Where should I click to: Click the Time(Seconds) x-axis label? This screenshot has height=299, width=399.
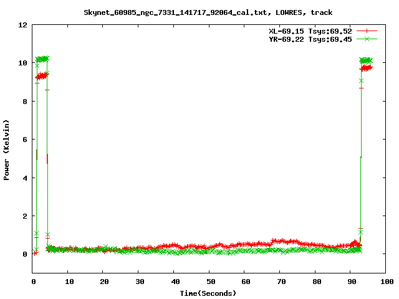pyautogui.click(x=208, y=293)
